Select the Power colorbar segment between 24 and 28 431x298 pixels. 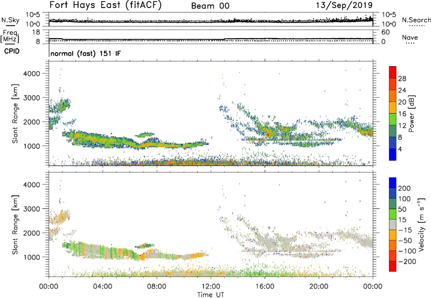pyautogui.click(x=393, y=84)
